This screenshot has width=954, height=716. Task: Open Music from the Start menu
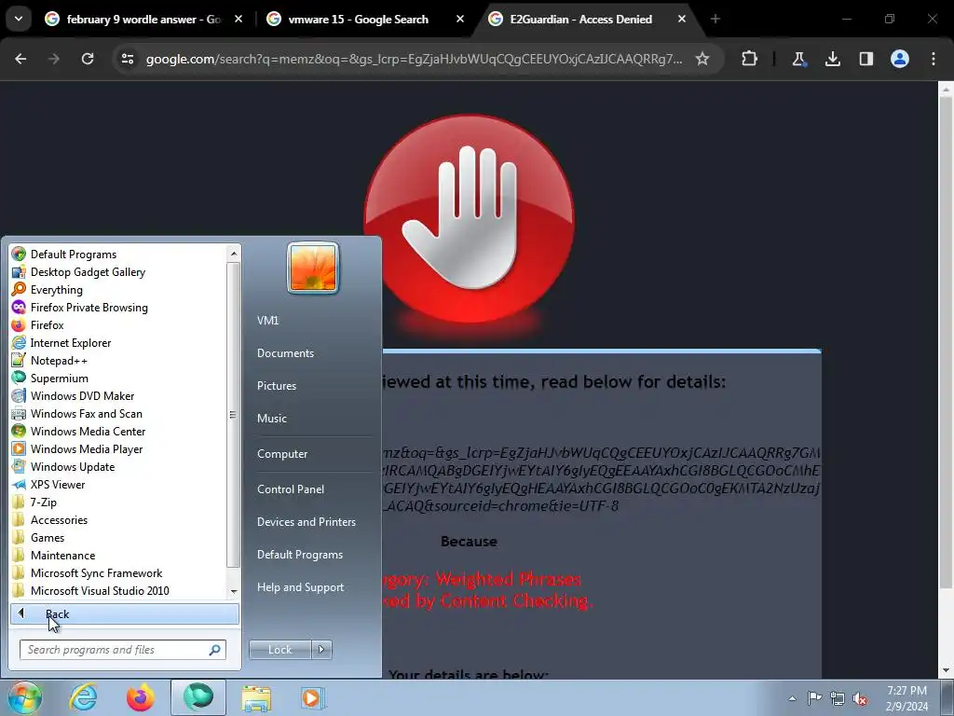[x=271, y=419]
